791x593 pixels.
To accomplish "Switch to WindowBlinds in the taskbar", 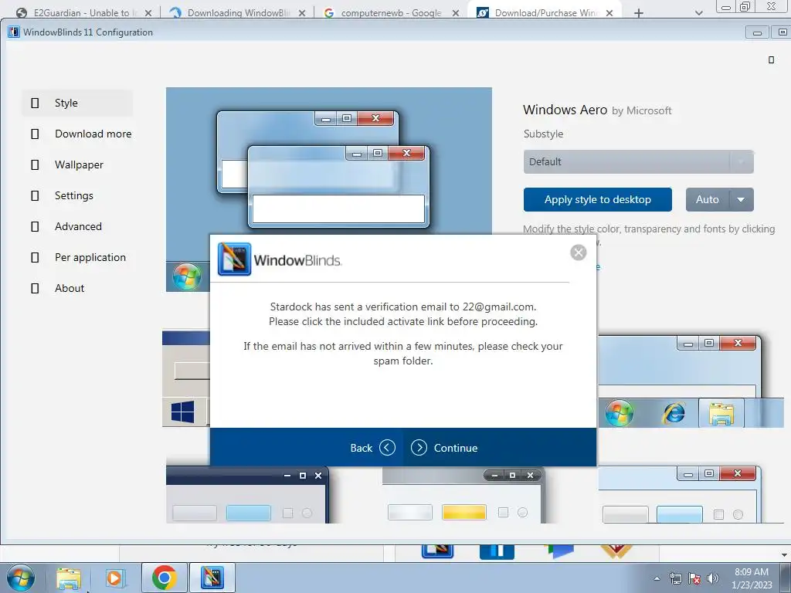I will tap(212, 578).
